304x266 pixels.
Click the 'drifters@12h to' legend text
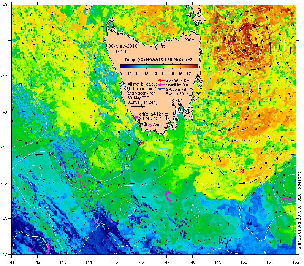point(154,114)
